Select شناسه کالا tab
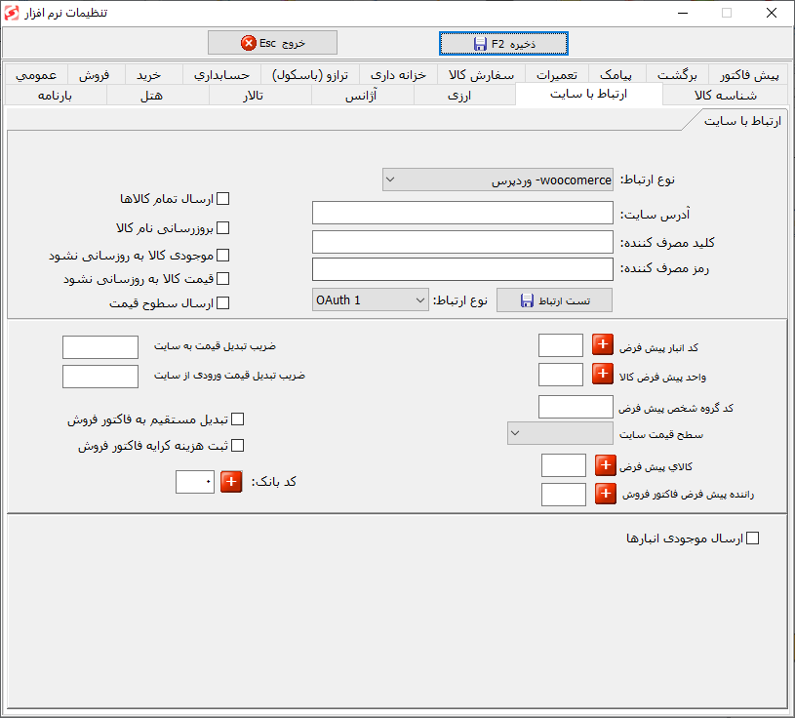Screen dimensions: 795x718 pos(725,95)
